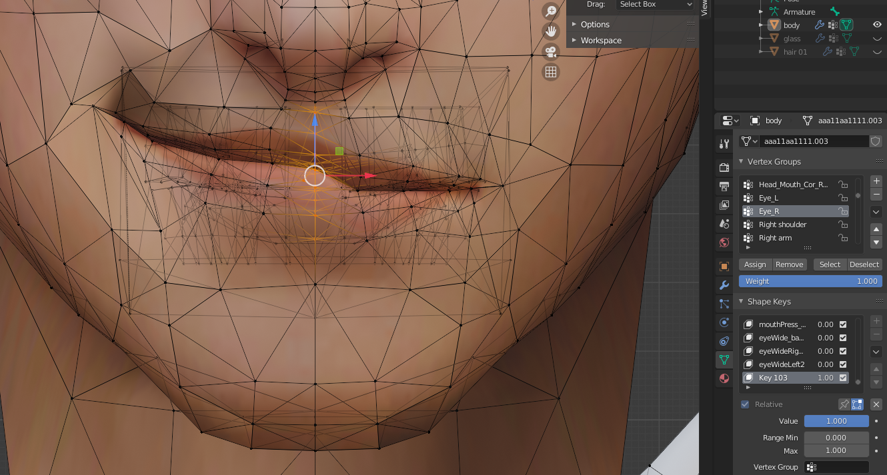887x475 pixels.
Task: Move vertex group up arrow
Action: 877,229
